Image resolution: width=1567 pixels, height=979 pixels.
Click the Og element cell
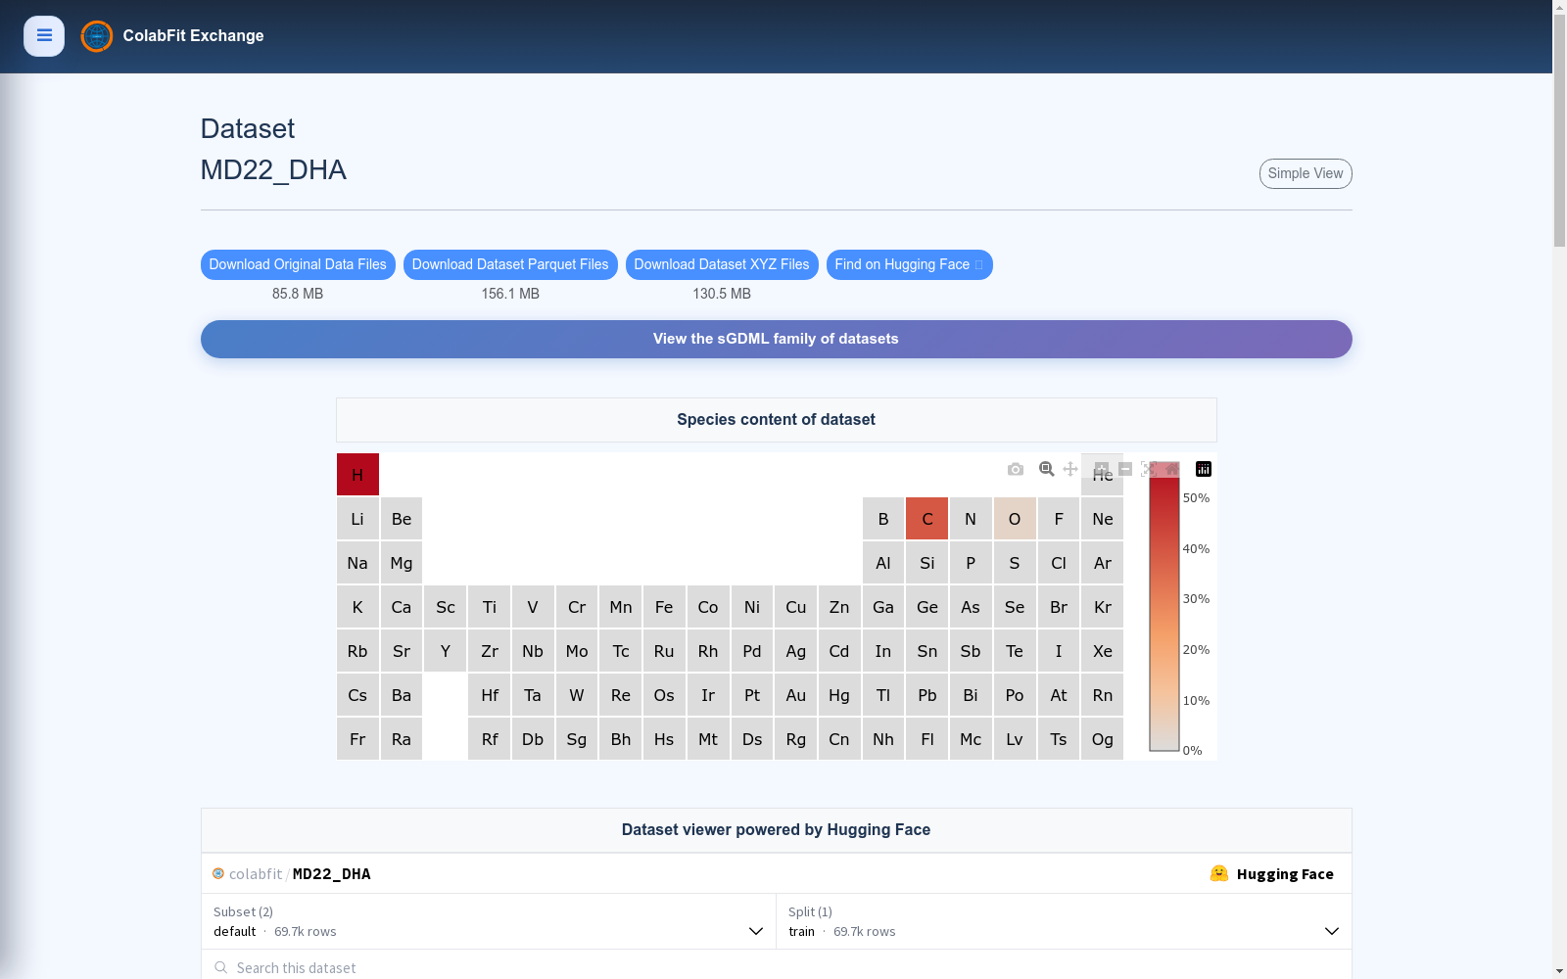1103,739
